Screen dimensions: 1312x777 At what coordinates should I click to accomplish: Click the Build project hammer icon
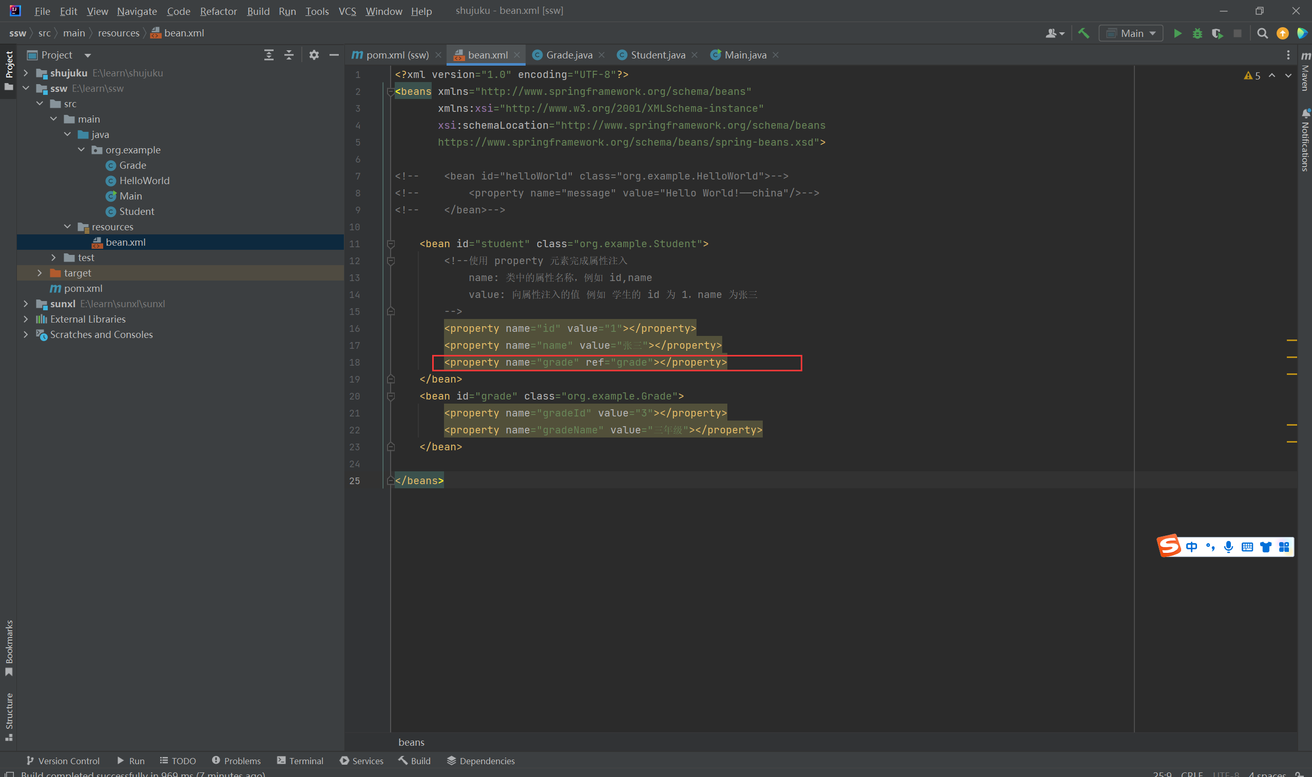[x=1084, y=33]
